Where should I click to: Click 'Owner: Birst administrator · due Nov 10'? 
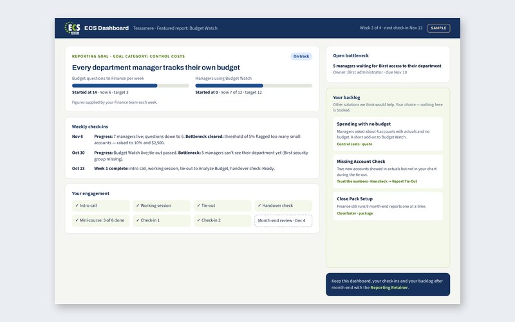pyautogui.click(x=370, y=72)
